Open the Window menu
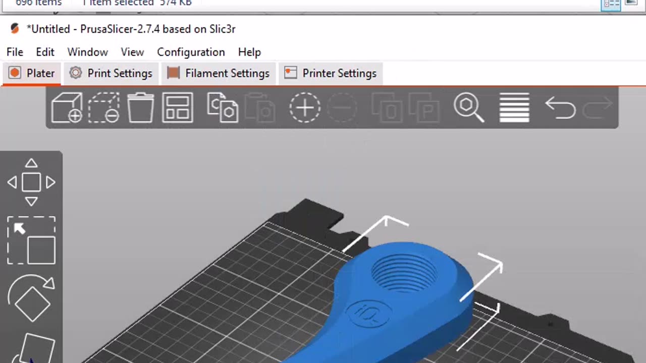The height and width of the screenshot is (363, 646). 87,52
